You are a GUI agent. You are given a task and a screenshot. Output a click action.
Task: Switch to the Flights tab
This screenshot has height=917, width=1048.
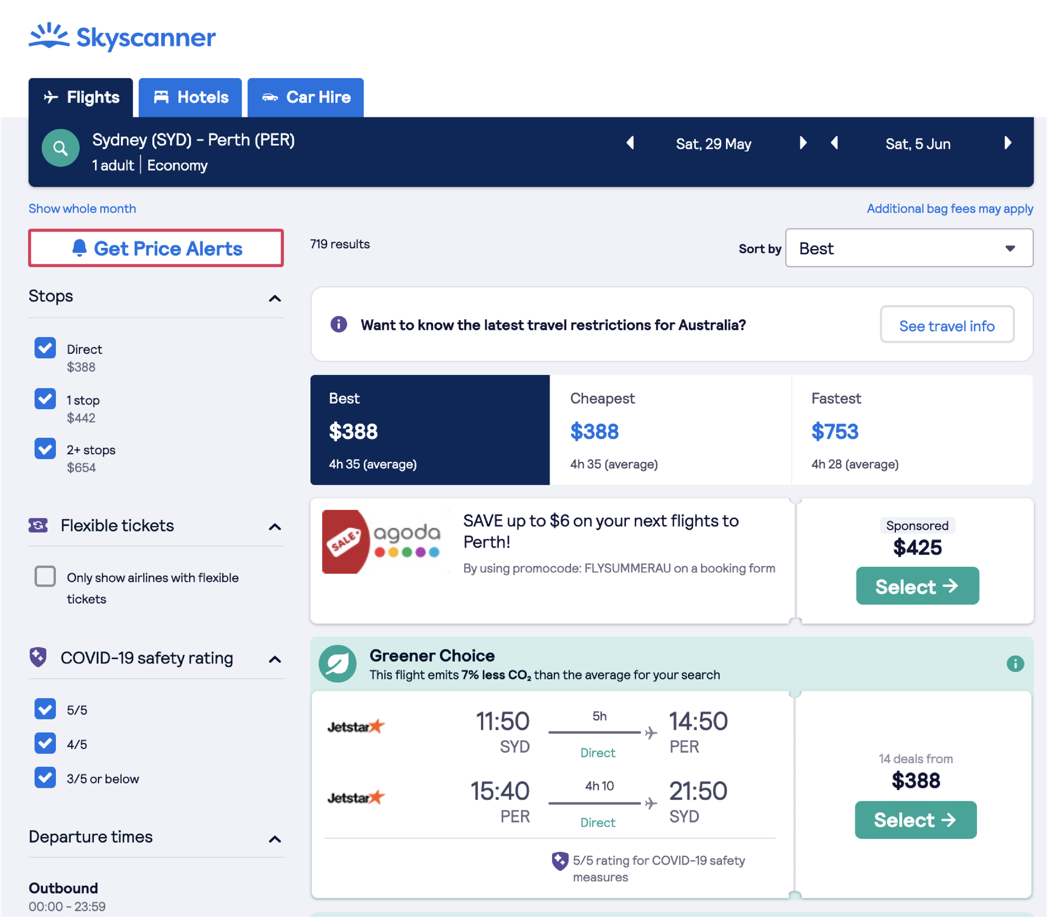pyautogui.click(x=81, y=97)
